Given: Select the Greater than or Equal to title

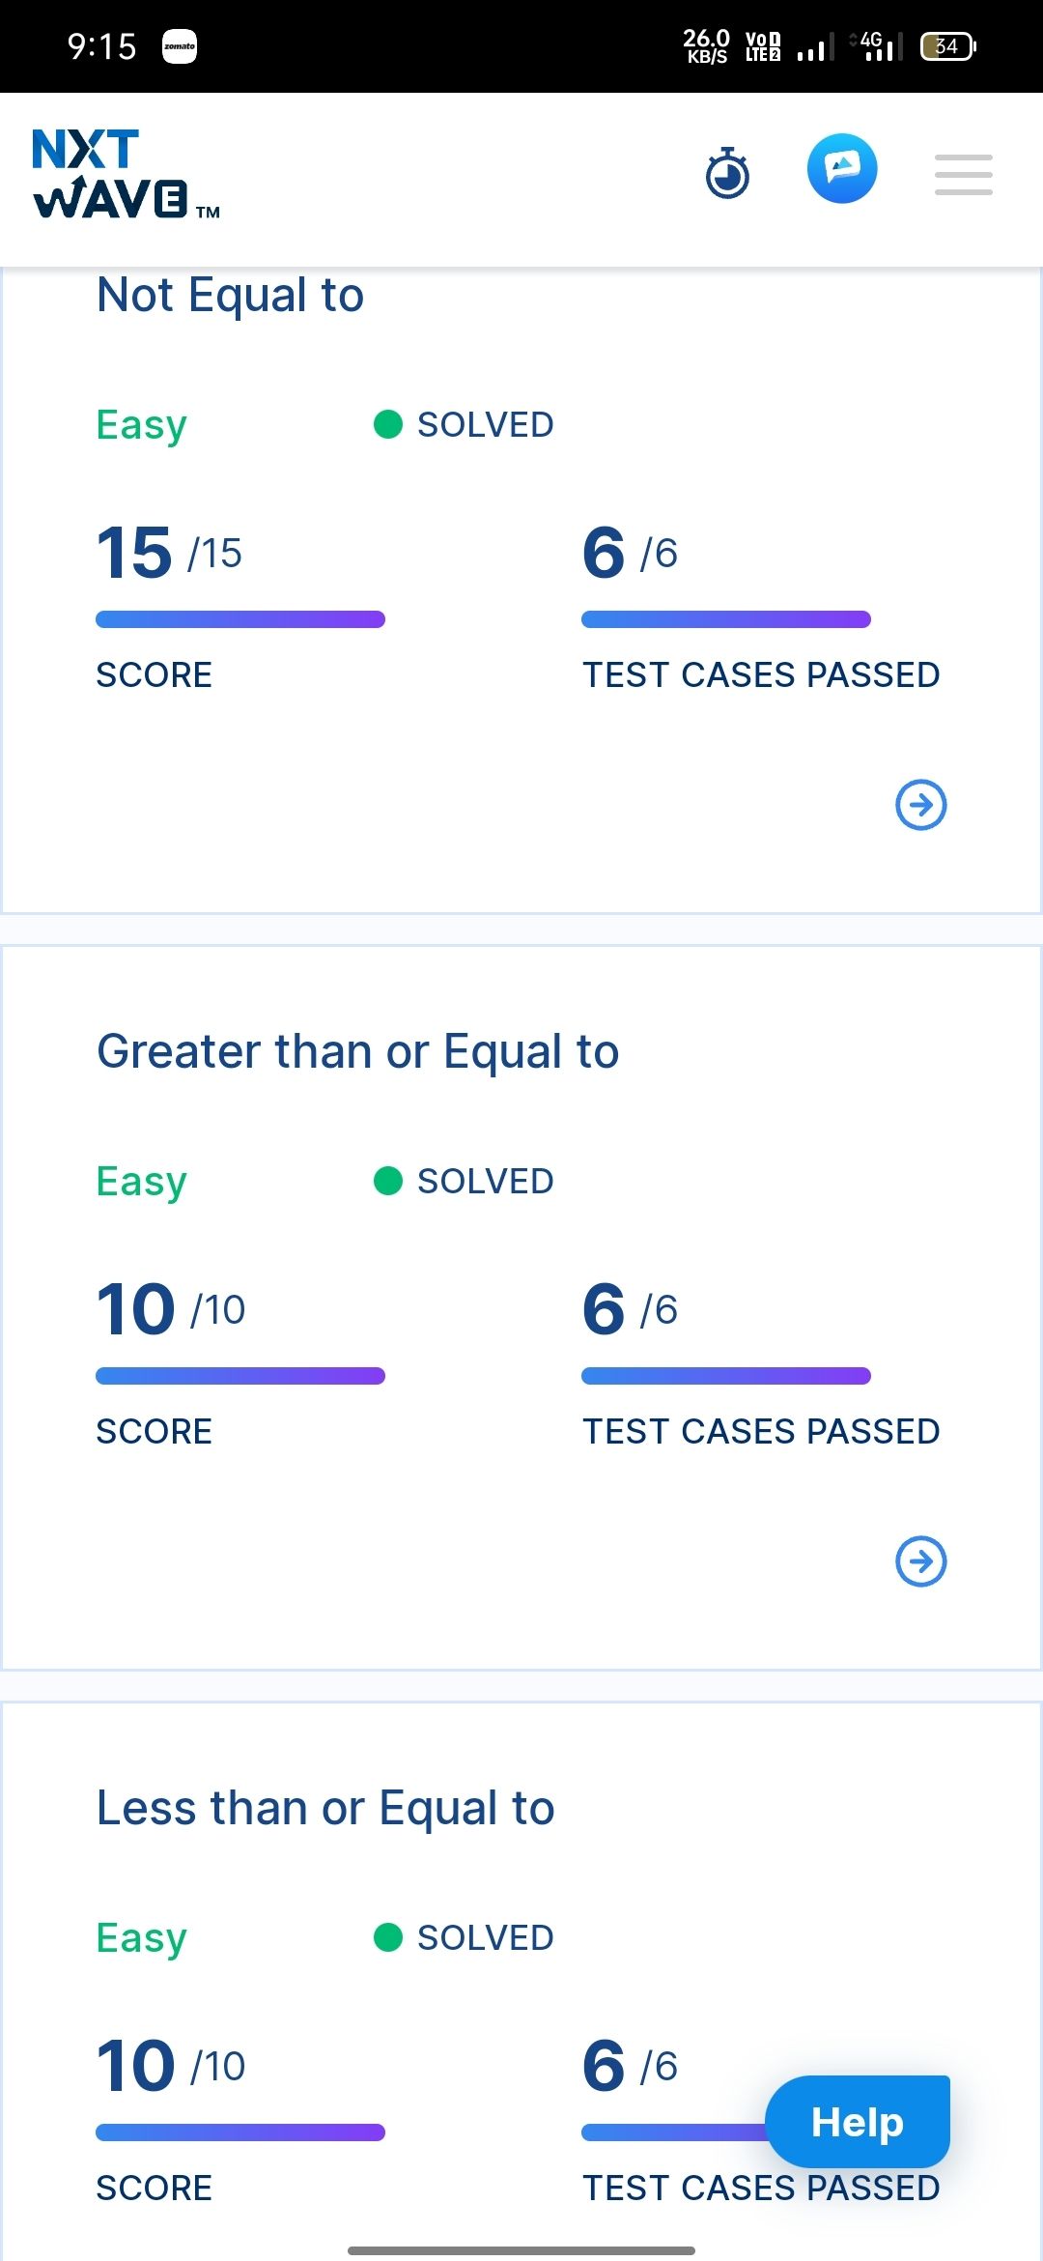Looking at the screenshot, I should [x=358, y=1051].
